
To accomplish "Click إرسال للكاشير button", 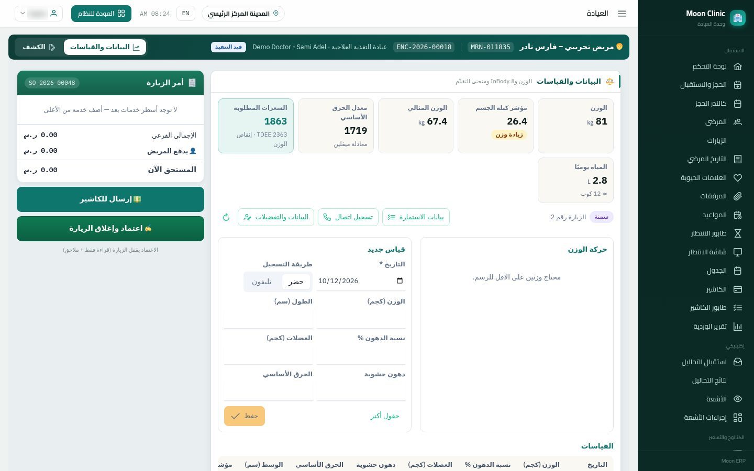I will pos(110,199).
